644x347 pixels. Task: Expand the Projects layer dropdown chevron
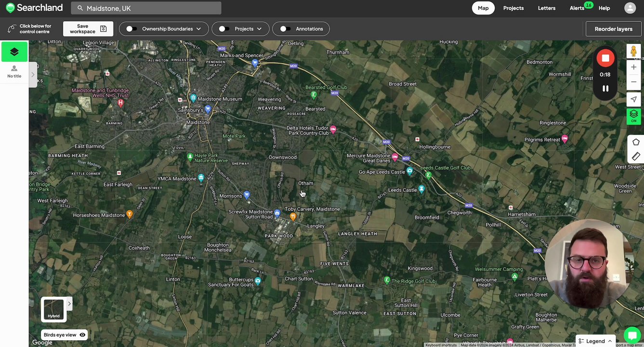259,29
